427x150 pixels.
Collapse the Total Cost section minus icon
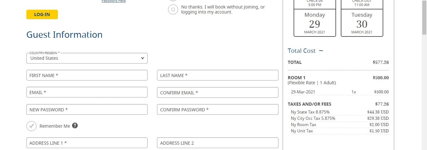(321, 51)
